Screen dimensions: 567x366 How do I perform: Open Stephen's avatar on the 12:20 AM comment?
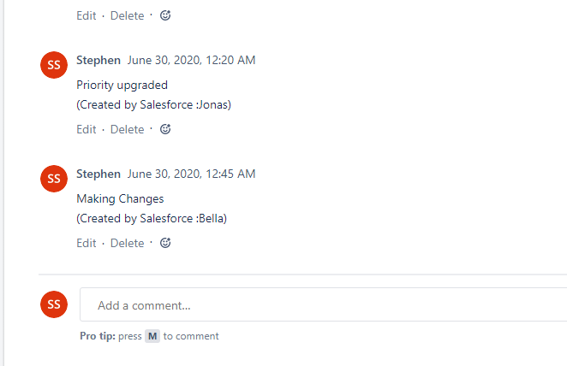coord(54,65)
